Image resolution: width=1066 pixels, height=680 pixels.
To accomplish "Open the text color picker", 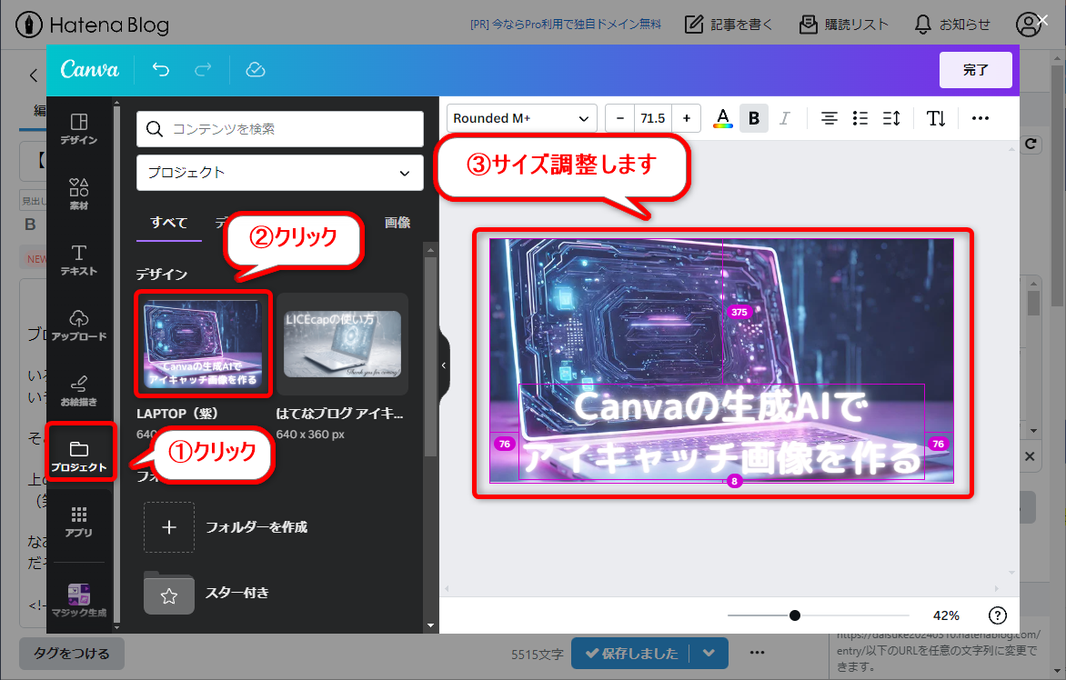I will (723, 118).
